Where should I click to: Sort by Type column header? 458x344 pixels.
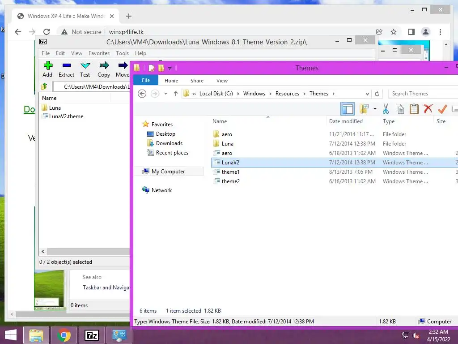(389, 121)
